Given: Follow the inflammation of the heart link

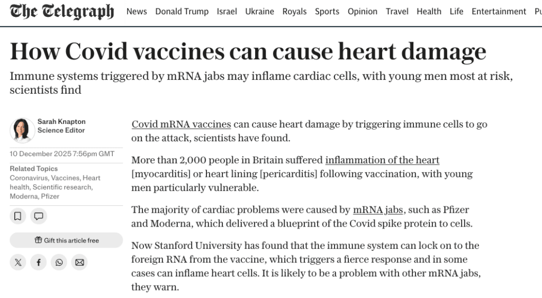Looking at the screenshot, I should point(382,160).
